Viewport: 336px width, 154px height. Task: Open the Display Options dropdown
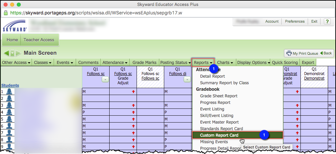pos(253,63)
